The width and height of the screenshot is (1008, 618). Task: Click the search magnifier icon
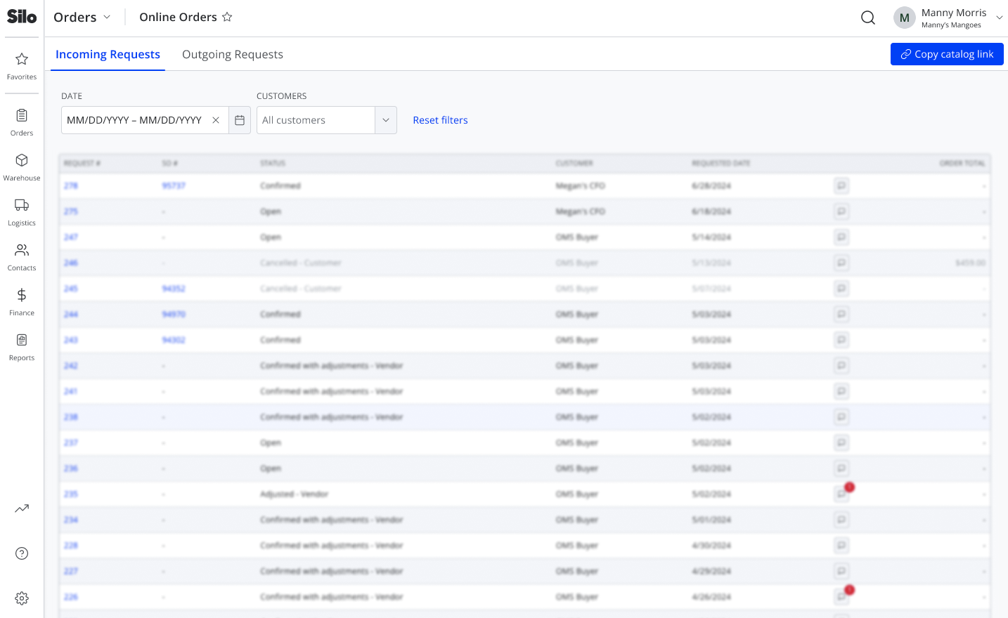coord(868,18)
